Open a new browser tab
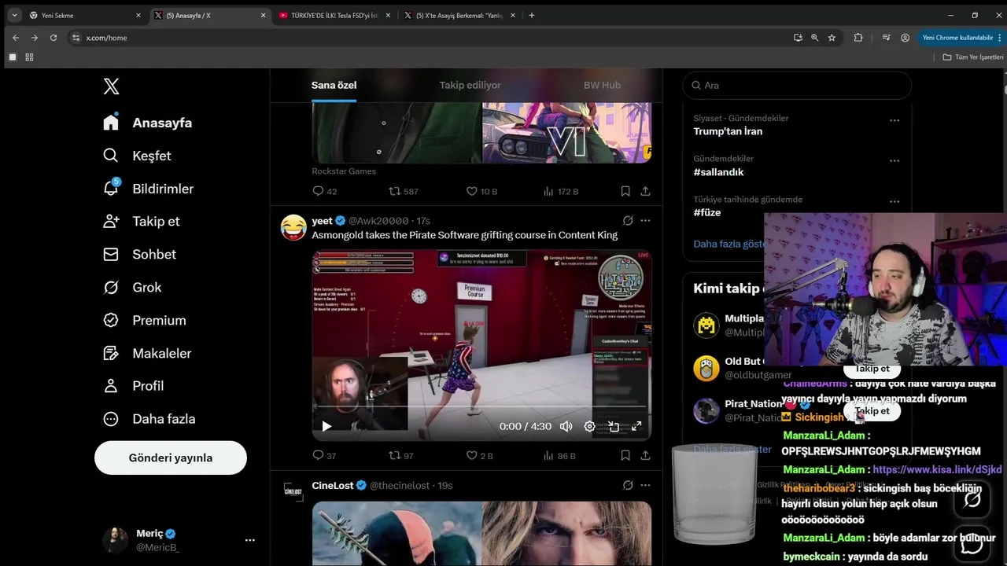1007x566 pixels. click(x=532, y=15)
